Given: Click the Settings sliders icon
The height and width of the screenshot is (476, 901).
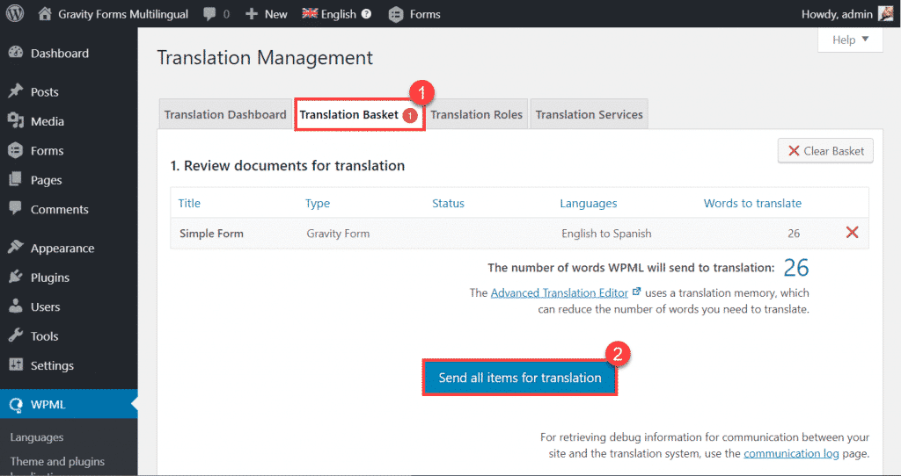Looking at the screenshot, I should pyautogui.click(x=16, y=364).
